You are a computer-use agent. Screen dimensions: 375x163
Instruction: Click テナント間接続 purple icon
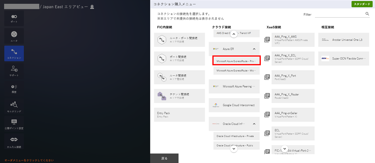pyautogui.click(x=162, y=96)
